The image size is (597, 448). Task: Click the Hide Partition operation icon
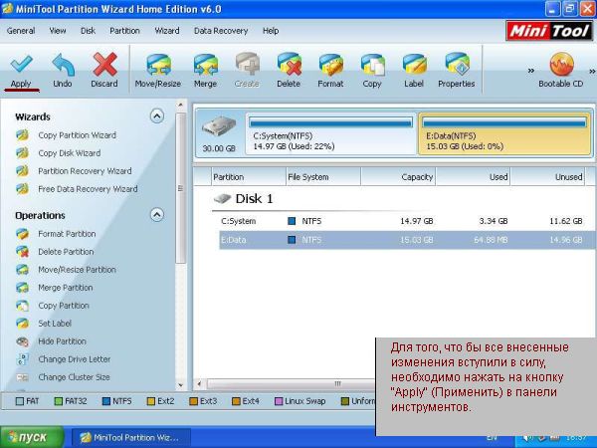tap(23, 341)
